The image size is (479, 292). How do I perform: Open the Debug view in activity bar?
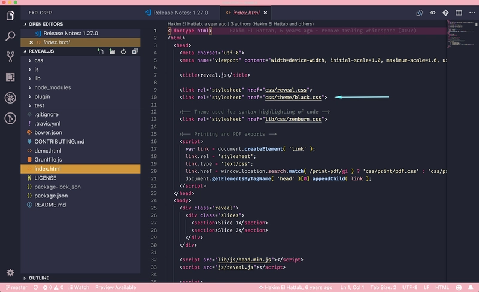click(x=10, y=98)
